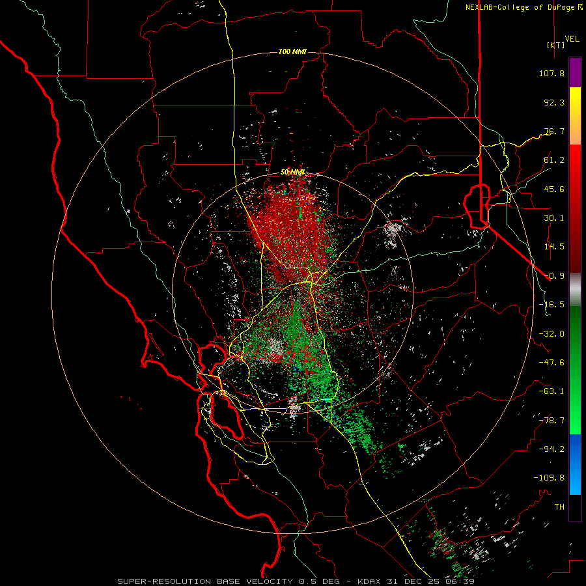This screenshot has height=586, width=586.
Task: Select the -32.0 velocity scale value
Action: [x=551, y=334]
